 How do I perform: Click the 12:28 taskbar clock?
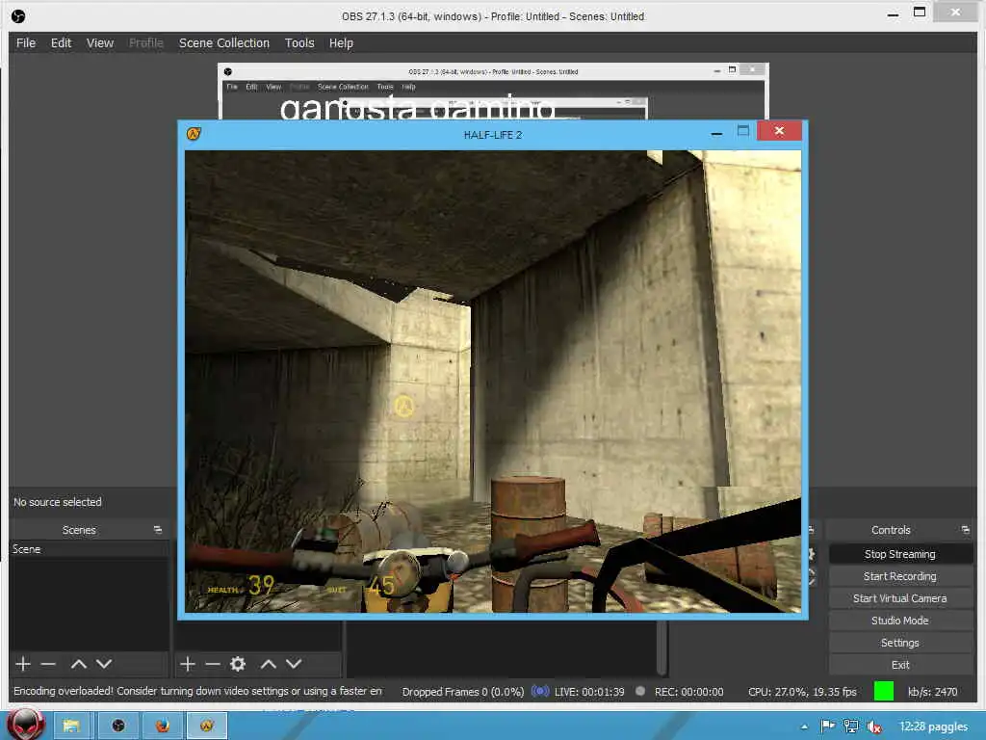point(933,727)
